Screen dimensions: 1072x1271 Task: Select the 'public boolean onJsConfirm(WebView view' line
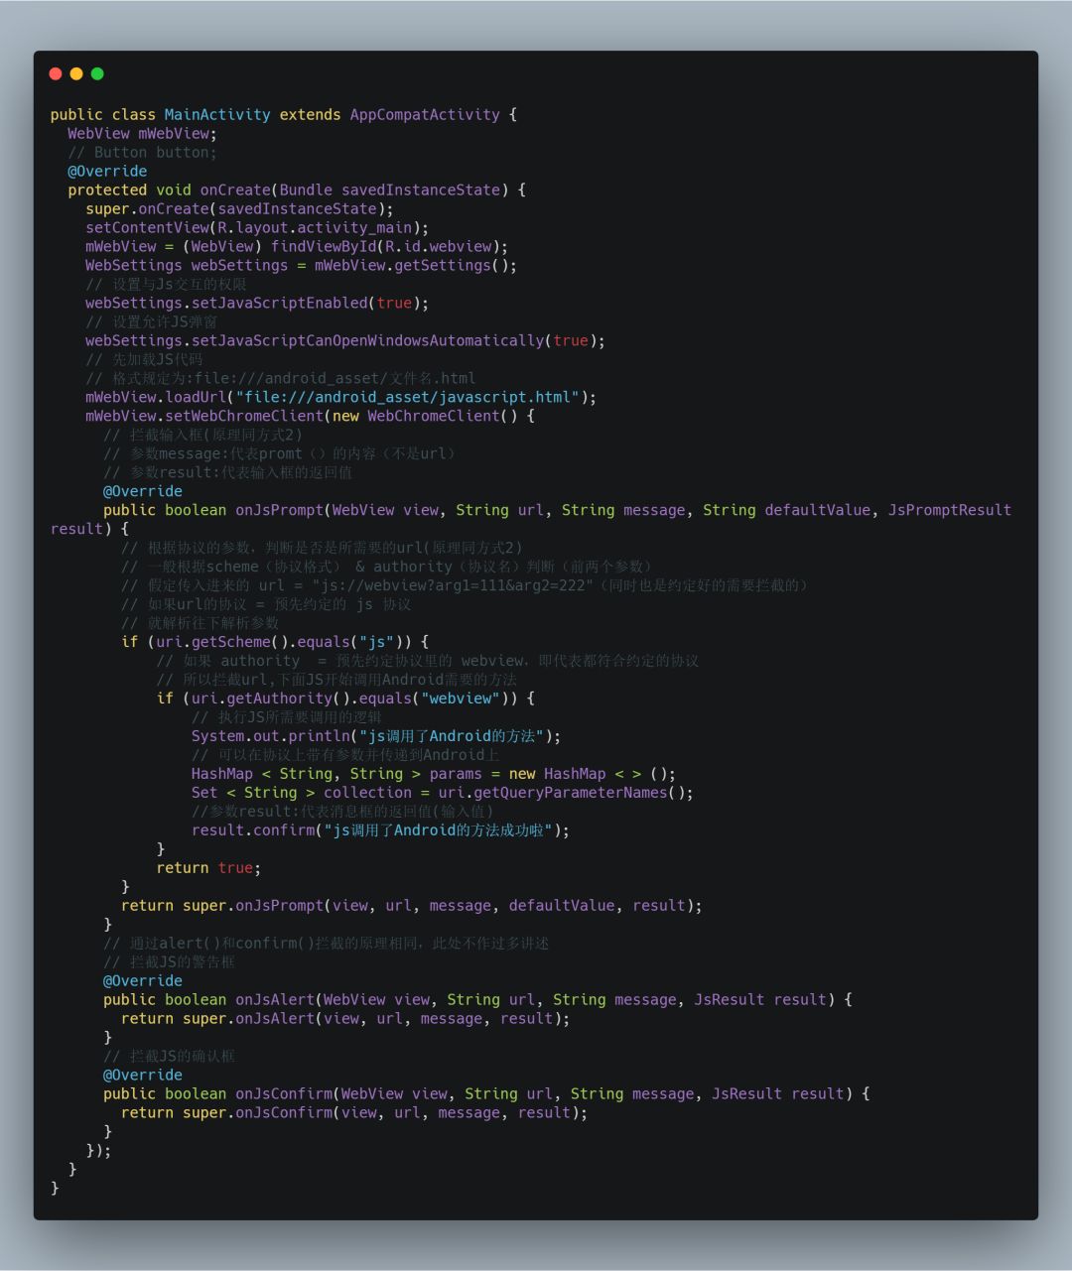tap(486, 1095)
